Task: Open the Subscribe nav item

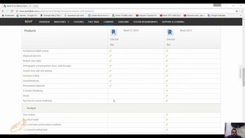Action: tap(123, 22)
